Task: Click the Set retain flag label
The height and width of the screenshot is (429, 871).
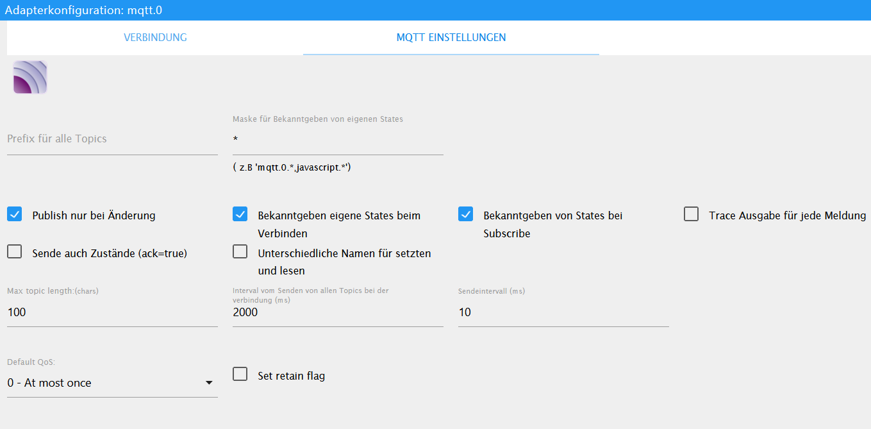Action: click(x=291, y=376)
